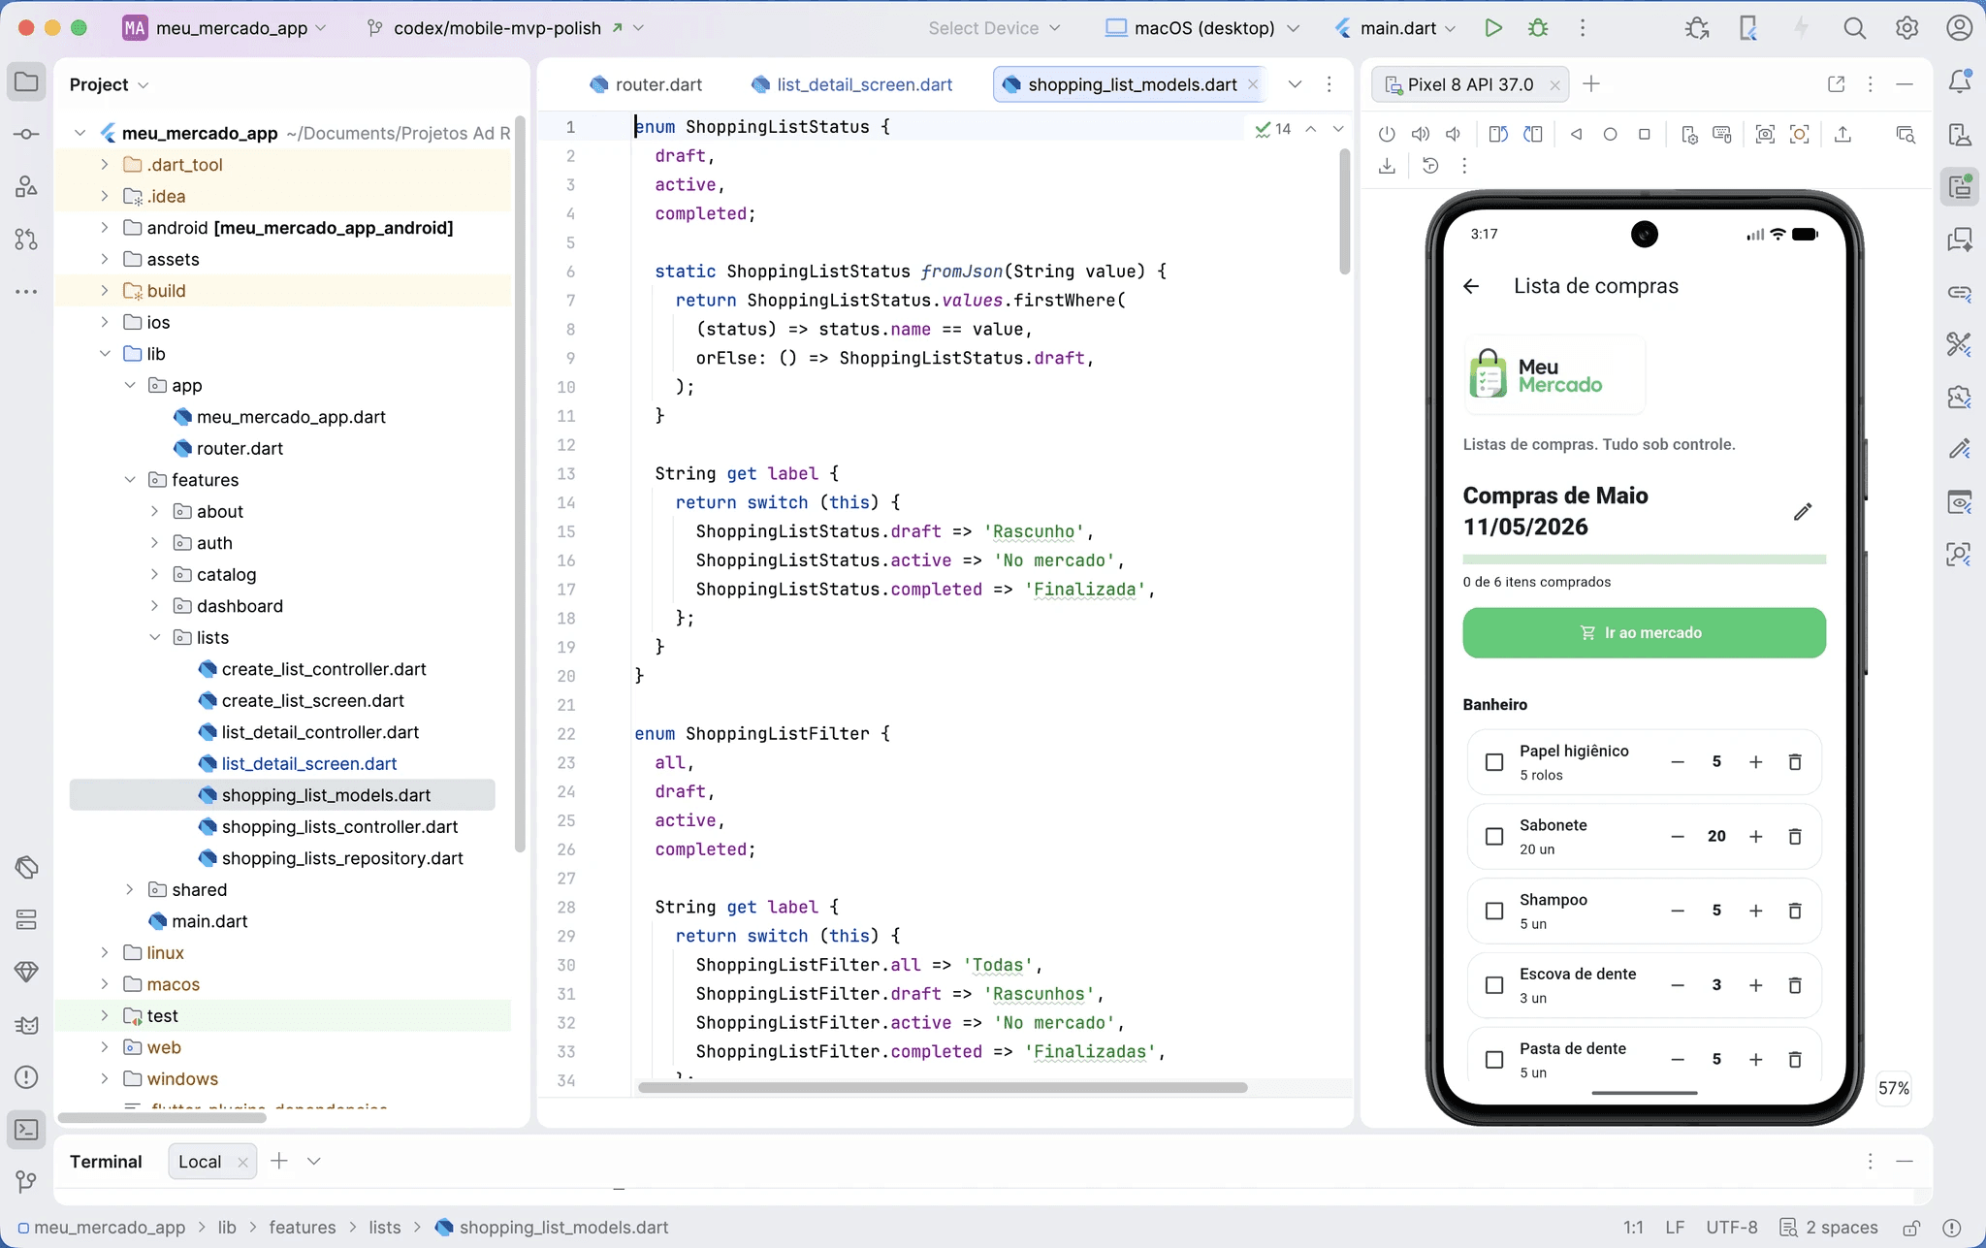Check the Pasta de dente checkbox

[1494, 1060]
